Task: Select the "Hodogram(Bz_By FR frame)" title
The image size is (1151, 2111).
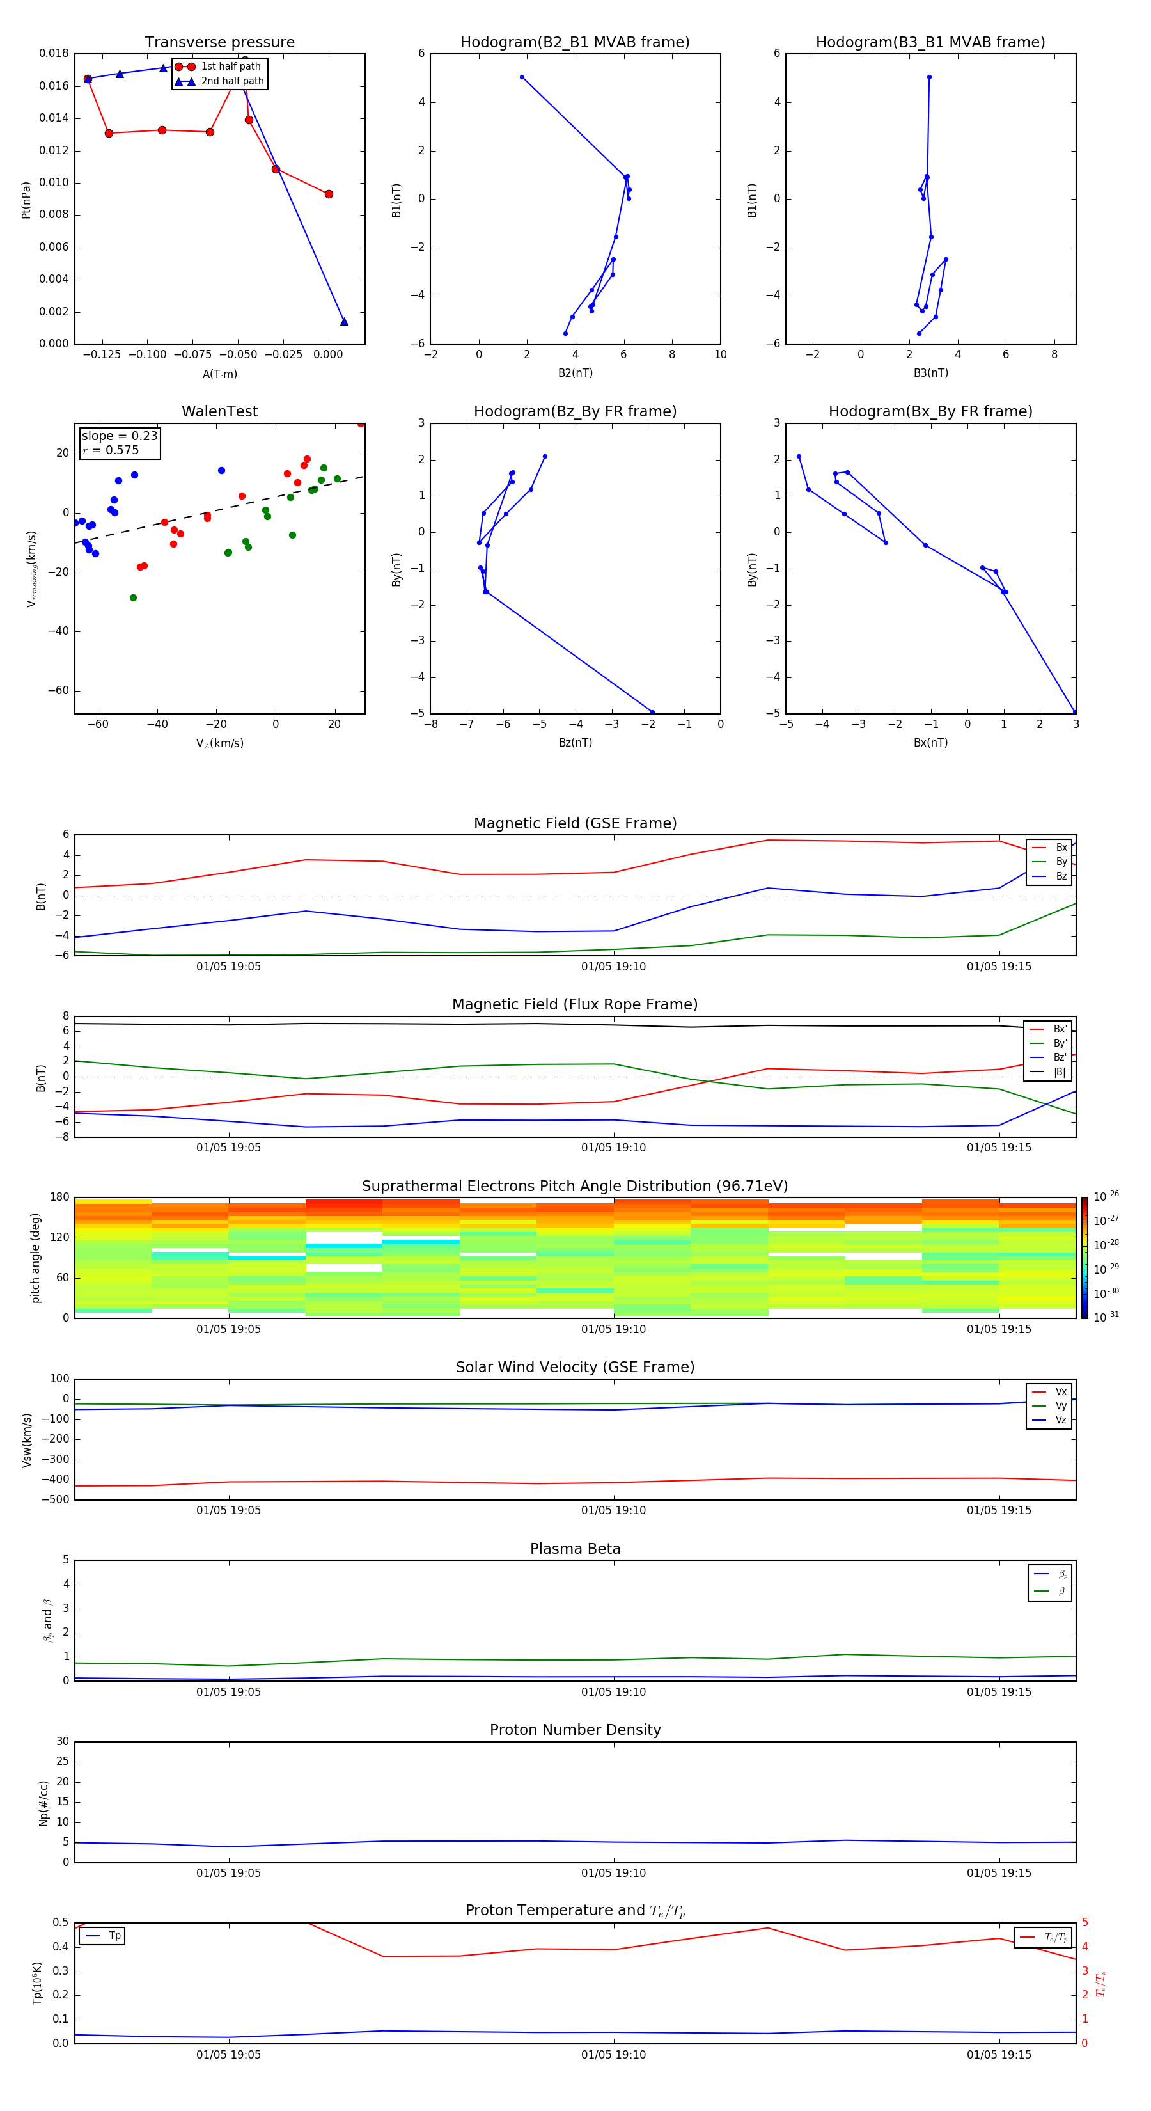Action: pyautogui.click(x=575, y=411)
